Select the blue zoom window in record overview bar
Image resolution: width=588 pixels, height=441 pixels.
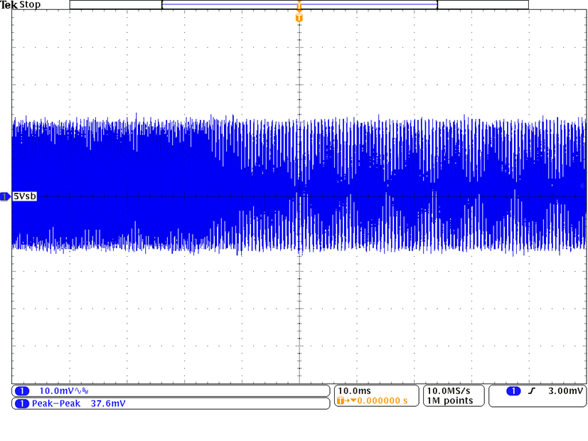(299, 4)
